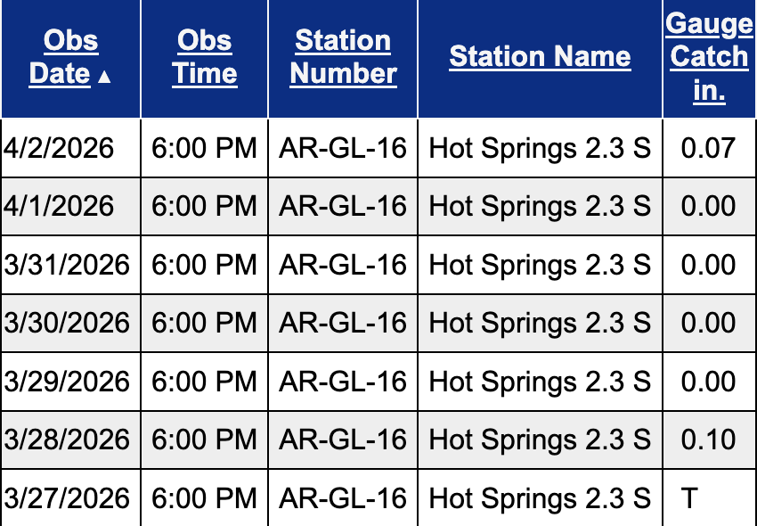Select the 3/30/2026 date cell
This screenshot has height=526, width=757.
pos(67,323)
